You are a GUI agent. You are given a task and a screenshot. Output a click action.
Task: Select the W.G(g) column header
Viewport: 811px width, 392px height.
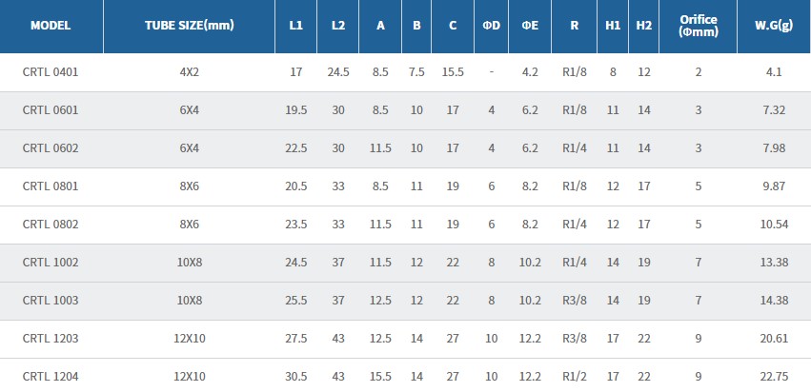[773, 26]
